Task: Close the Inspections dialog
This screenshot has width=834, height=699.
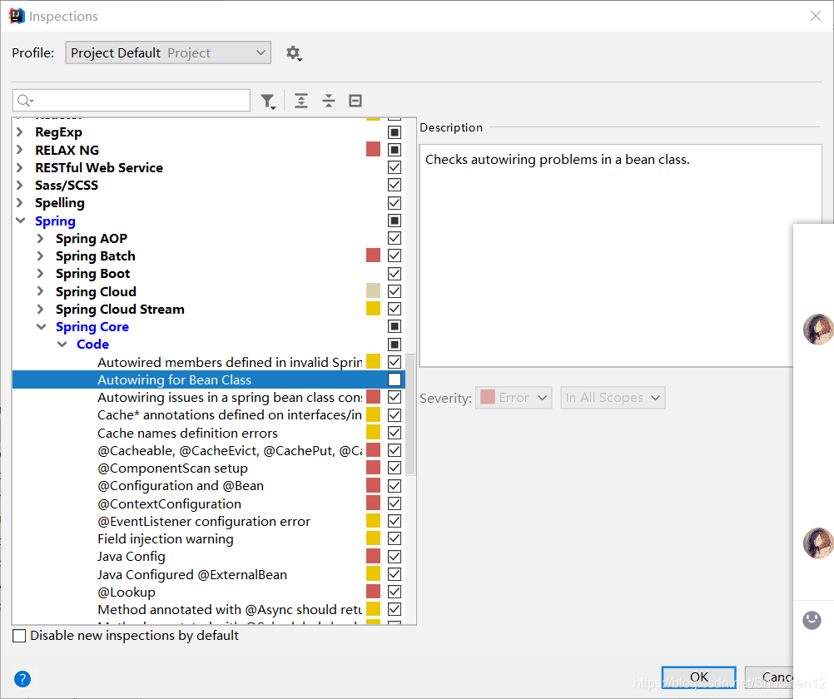Action: pyautogui.click(x=816, y=16)
